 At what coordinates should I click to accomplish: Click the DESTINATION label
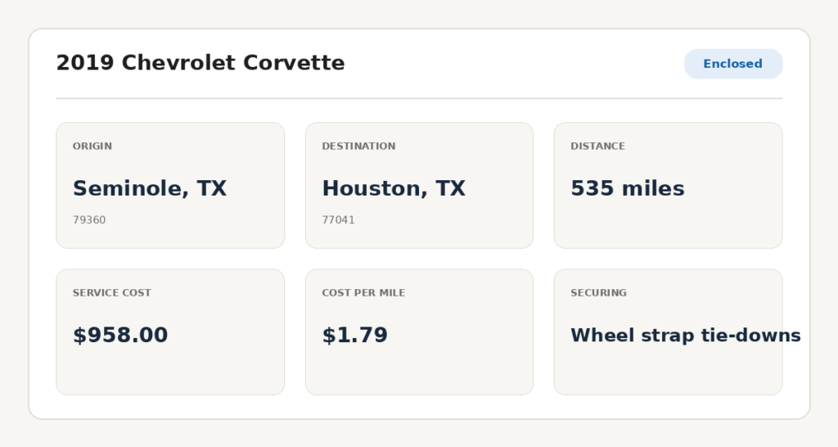click(x=358, y=146)
